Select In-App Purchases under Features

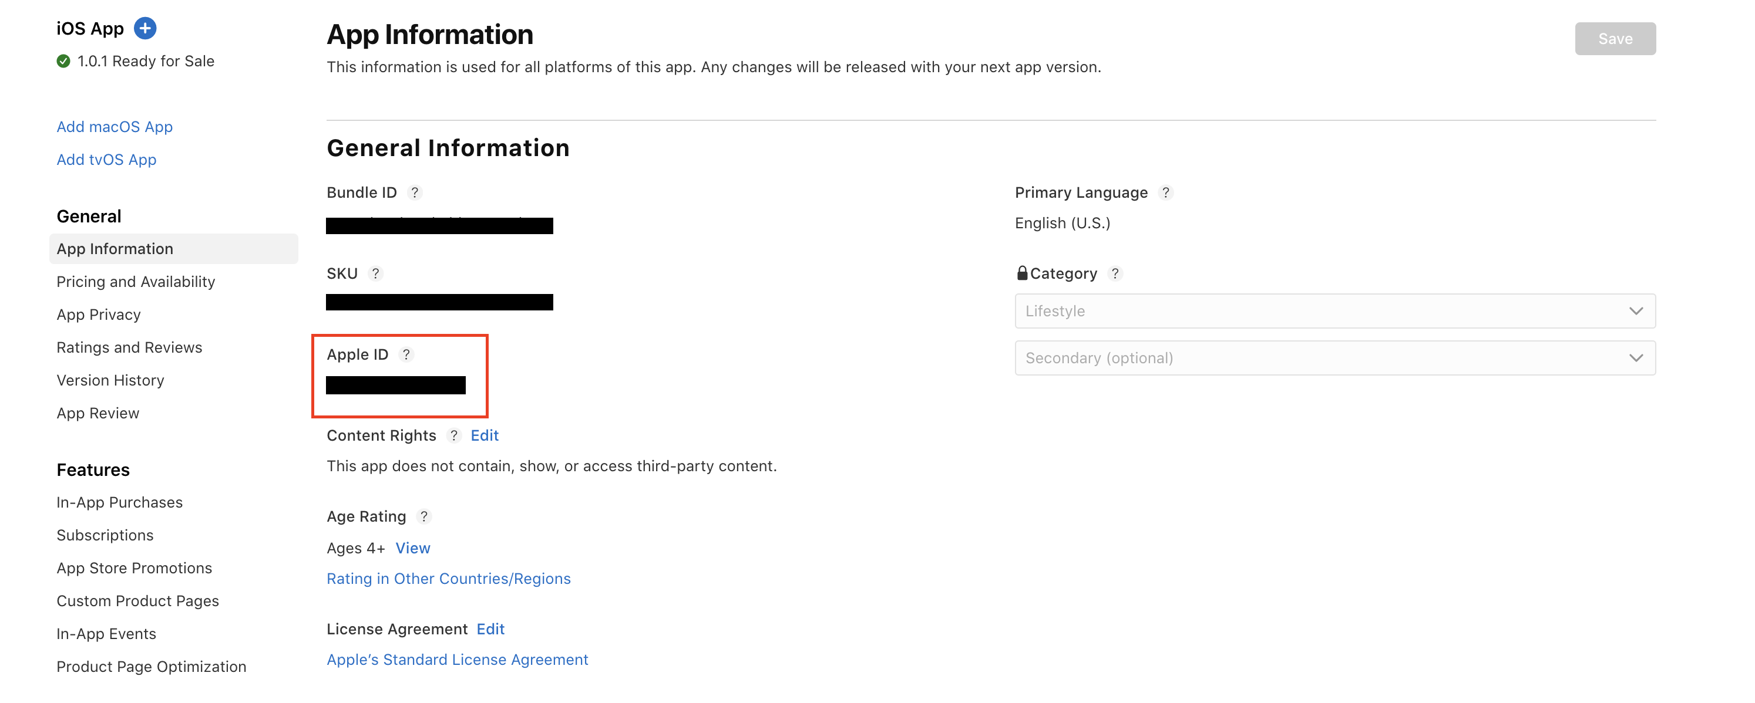click(x=120, y=502)
